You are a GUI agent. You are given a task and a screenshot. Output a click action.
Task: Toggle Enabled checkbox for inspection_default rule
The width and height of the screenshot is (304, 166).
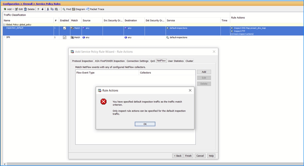pyautogui.click(x=64, y=28)
